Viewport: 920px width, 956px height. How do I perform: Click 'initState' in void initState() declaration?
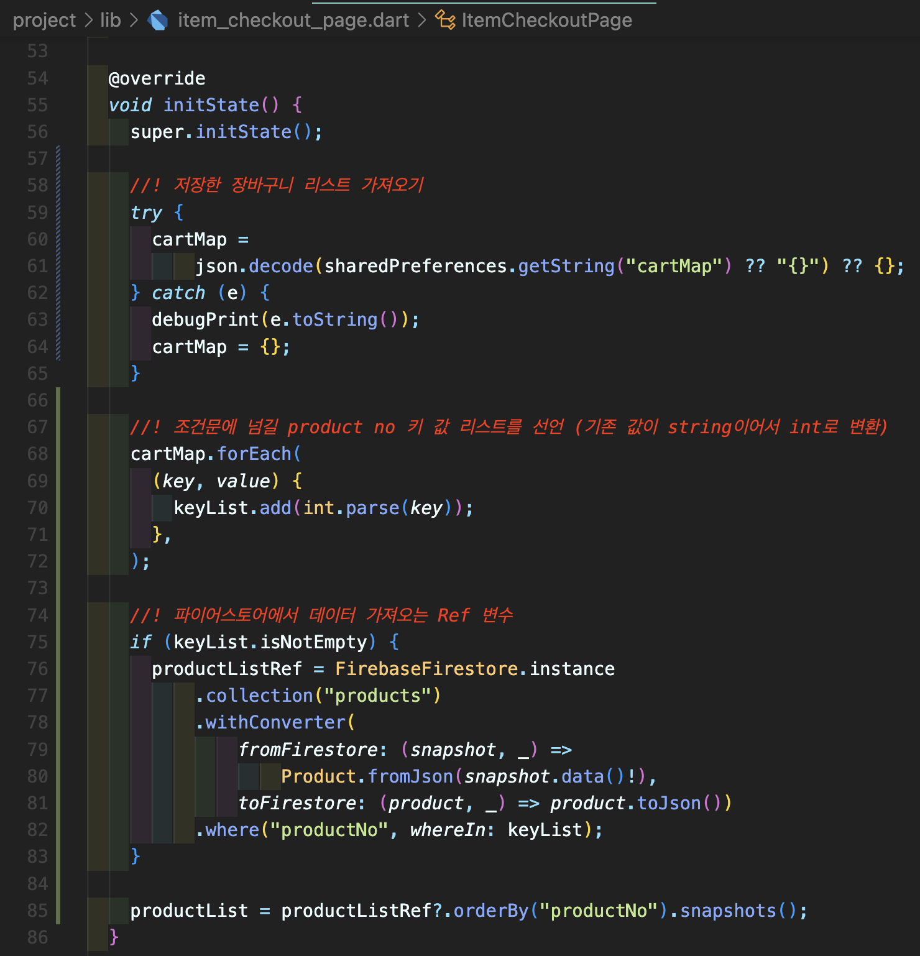point(211,105)
